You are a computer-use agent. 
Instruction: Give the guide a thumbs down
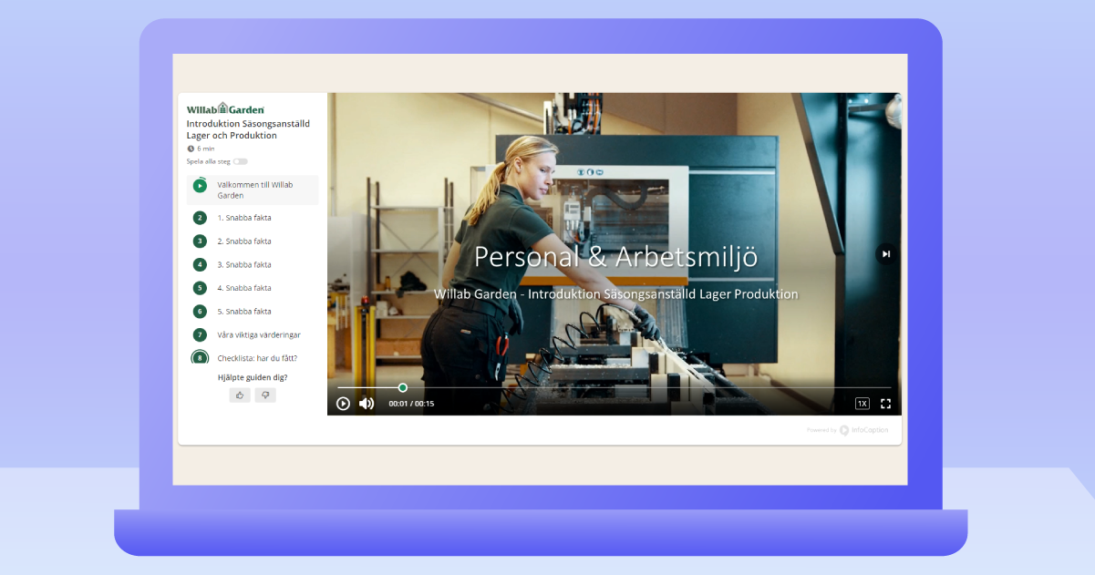[x=265, y=395]
